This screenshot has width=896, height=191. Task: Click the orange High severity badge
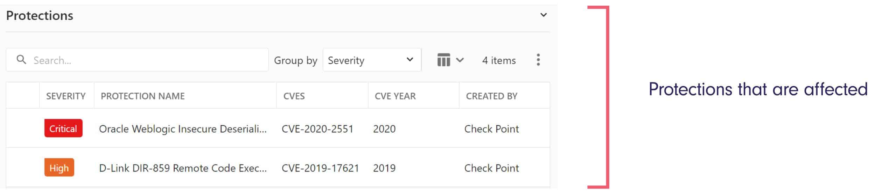[x=59, y=168]
